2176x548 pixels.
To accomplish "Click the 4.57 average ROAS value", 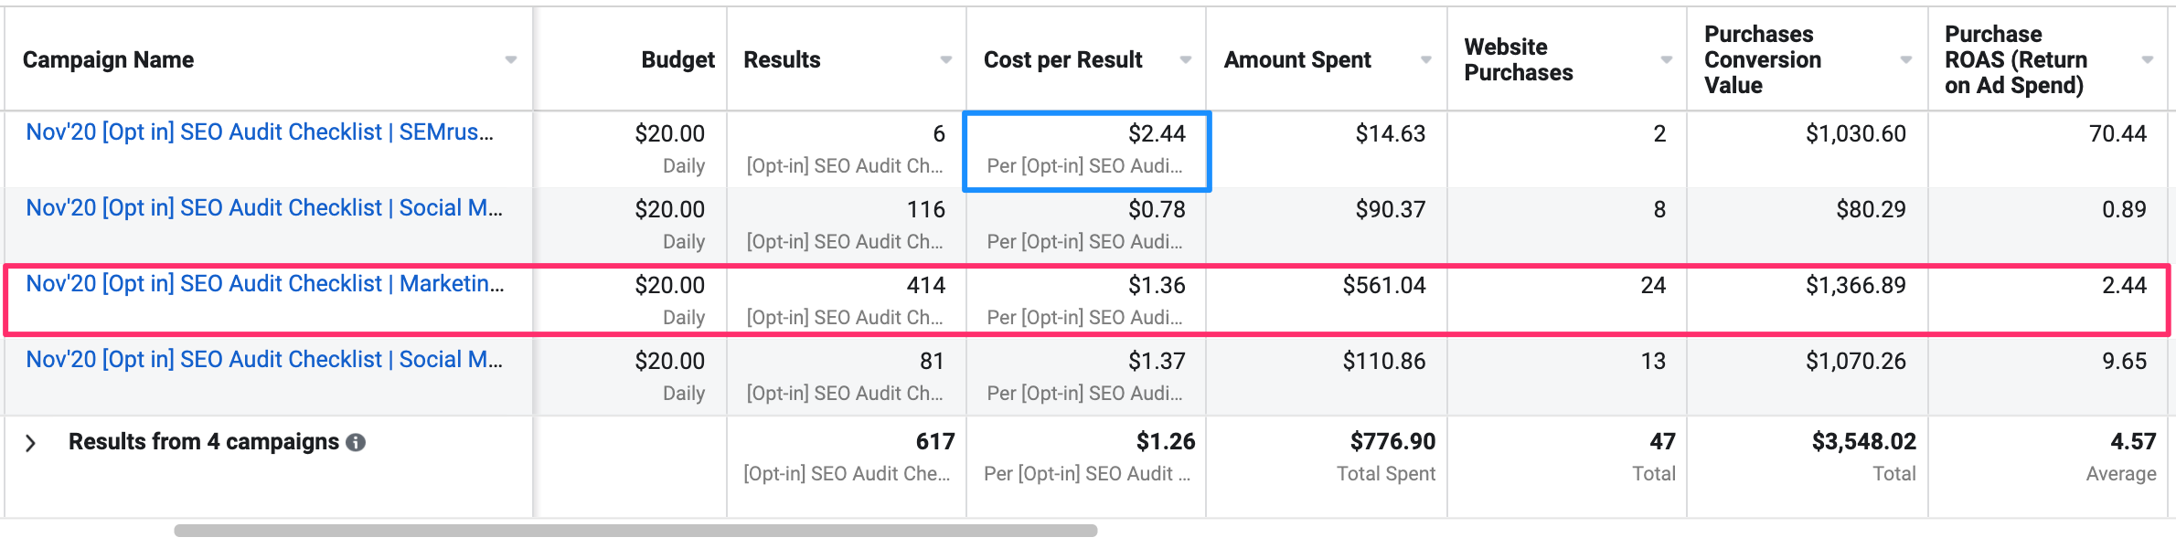I will [x=2133, y=442].
